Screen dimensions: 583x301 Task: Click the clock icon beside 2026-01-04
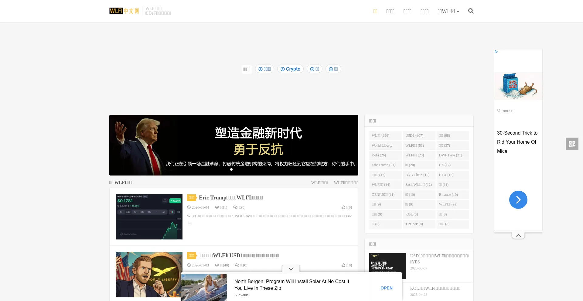(189, 207)
